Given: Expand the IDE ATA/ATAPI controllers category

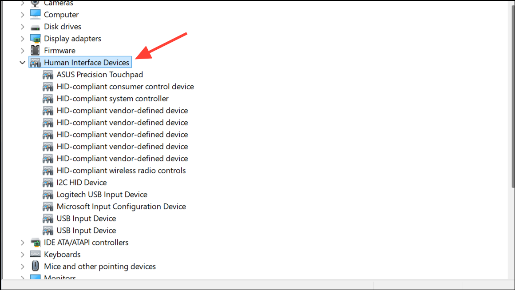Looking at the screenshot, I should click(x=22, y=242).
